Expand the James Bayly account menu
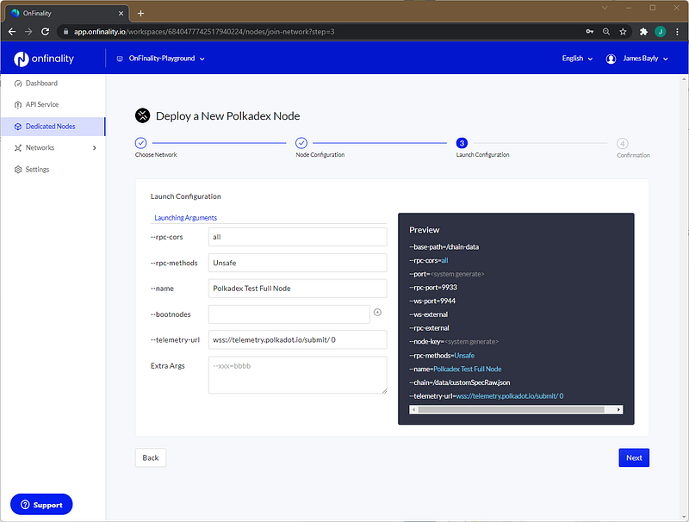Viewport: 689px width, 522px height. point(636,59)
